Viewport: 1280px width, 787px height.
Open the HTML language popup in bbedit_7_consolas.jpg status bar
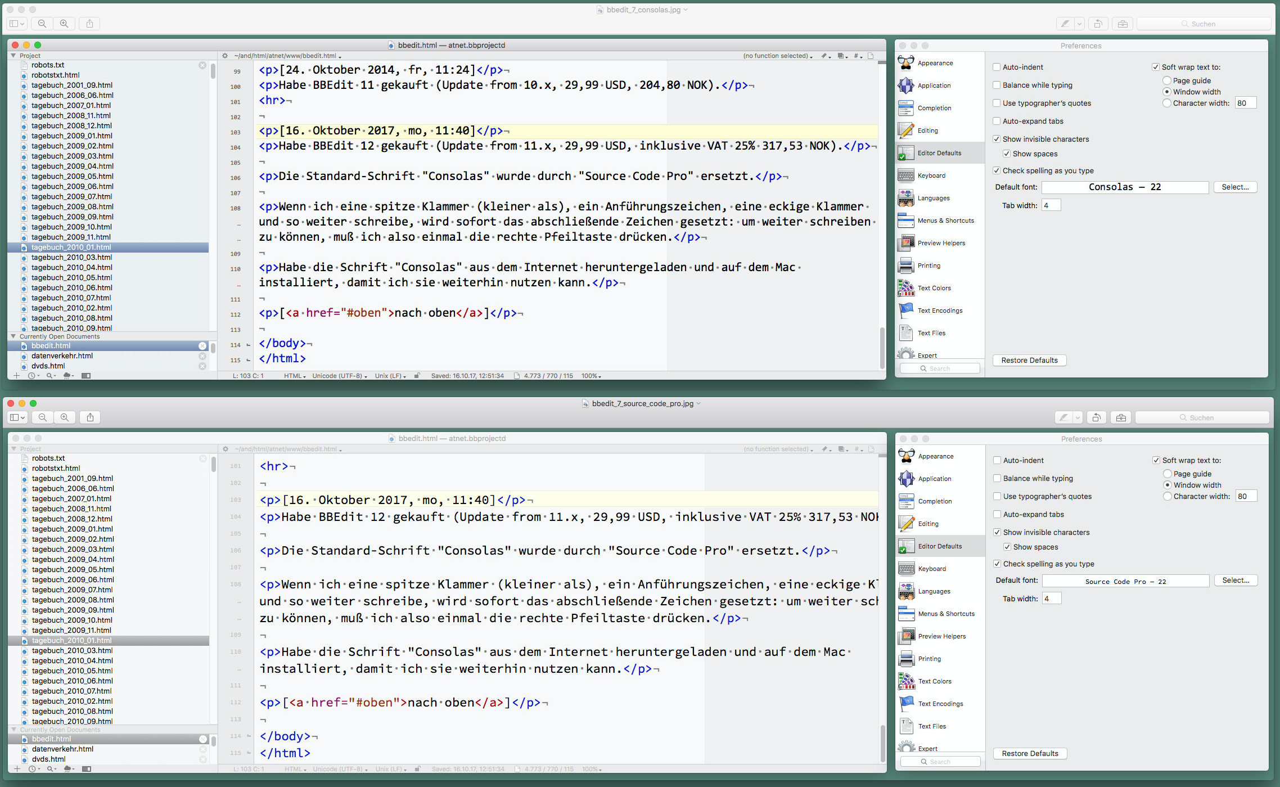click(295, 376)
